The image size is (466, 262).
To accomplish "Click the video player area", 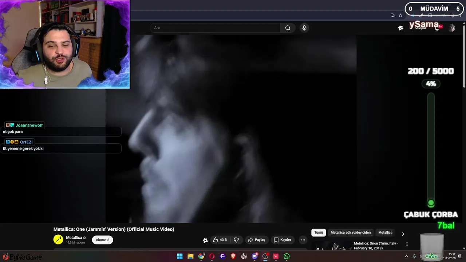I will coord(231,129).
